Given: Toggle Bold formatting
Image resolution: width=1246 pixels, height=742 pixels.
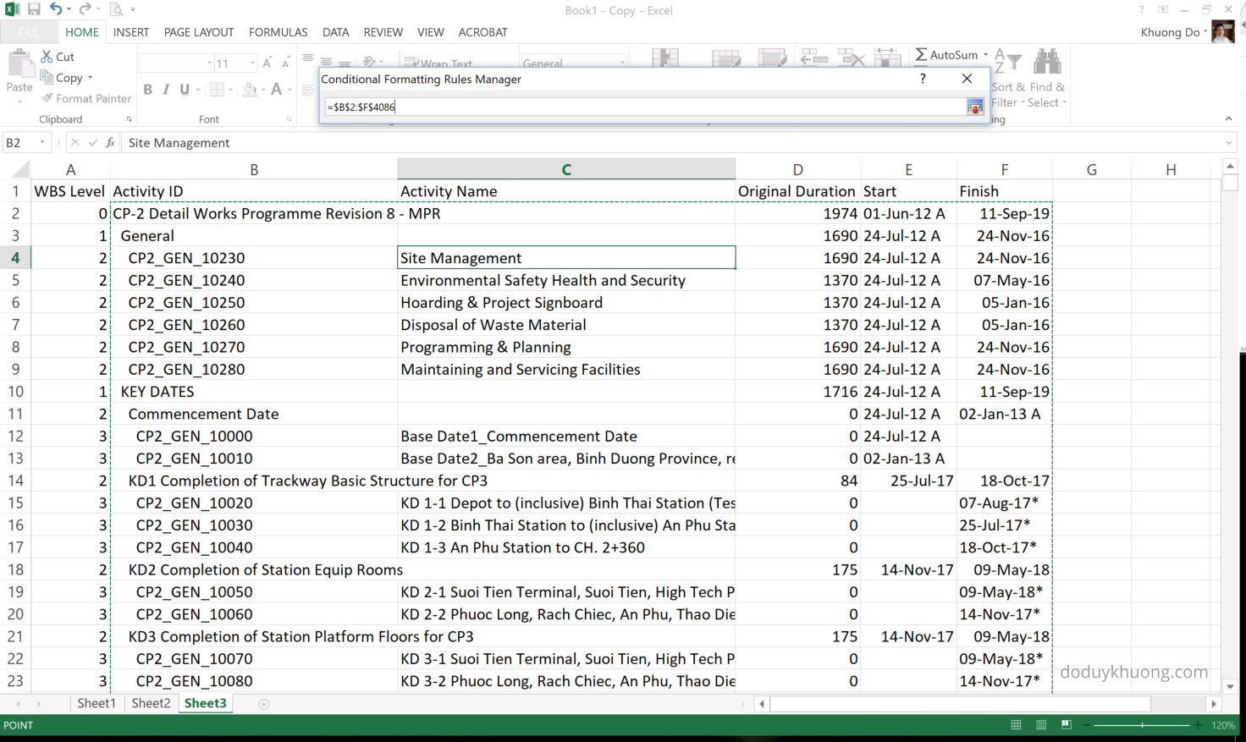Looking at the screenshot, I should tap(147, 89).
